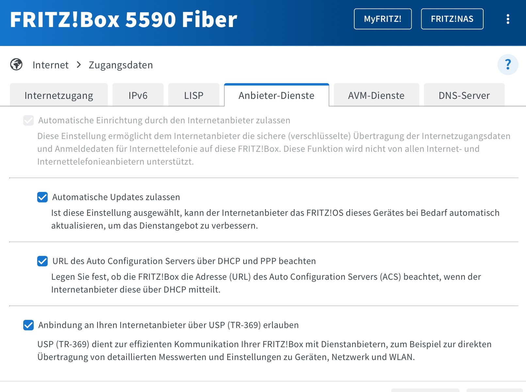The height and width of the screenshot is (392, 526).
Task: Go to the AVM-Dienste tab
Action: 376,95
